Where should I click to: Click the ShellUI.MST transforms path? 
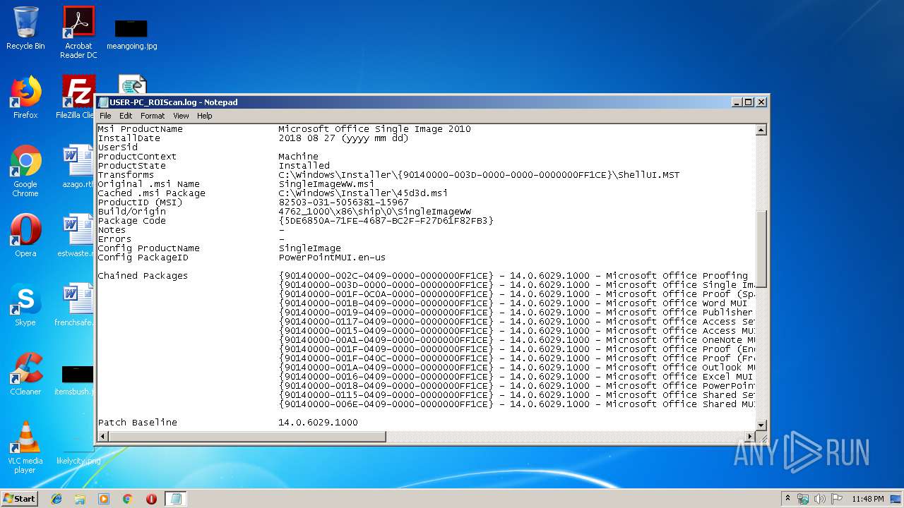coord(479,175)
